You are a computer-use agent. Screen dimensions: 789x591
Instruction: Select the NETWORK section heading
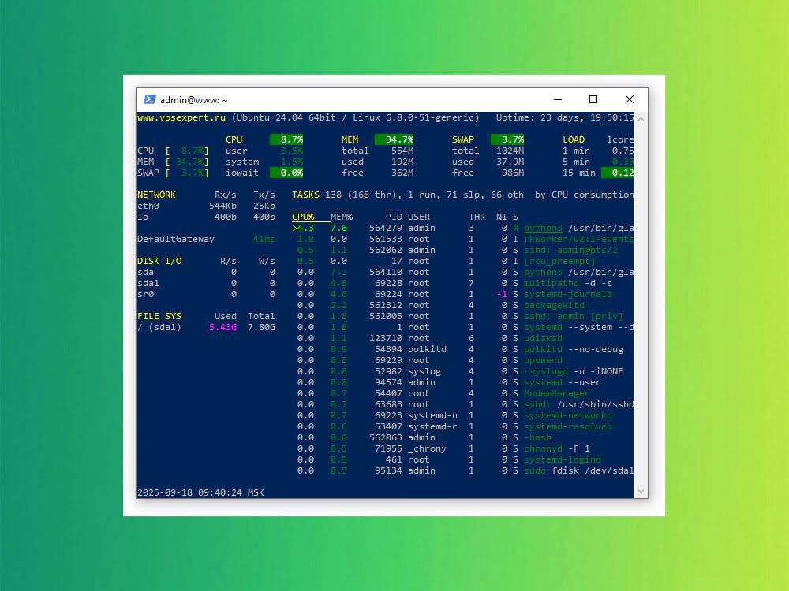[x=156, y=195]
